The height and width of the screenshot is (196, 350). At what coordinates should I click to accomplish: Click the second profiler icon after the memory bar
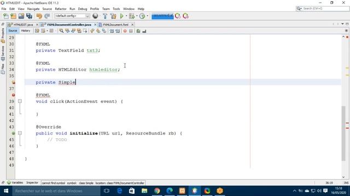tap(186, 16)
